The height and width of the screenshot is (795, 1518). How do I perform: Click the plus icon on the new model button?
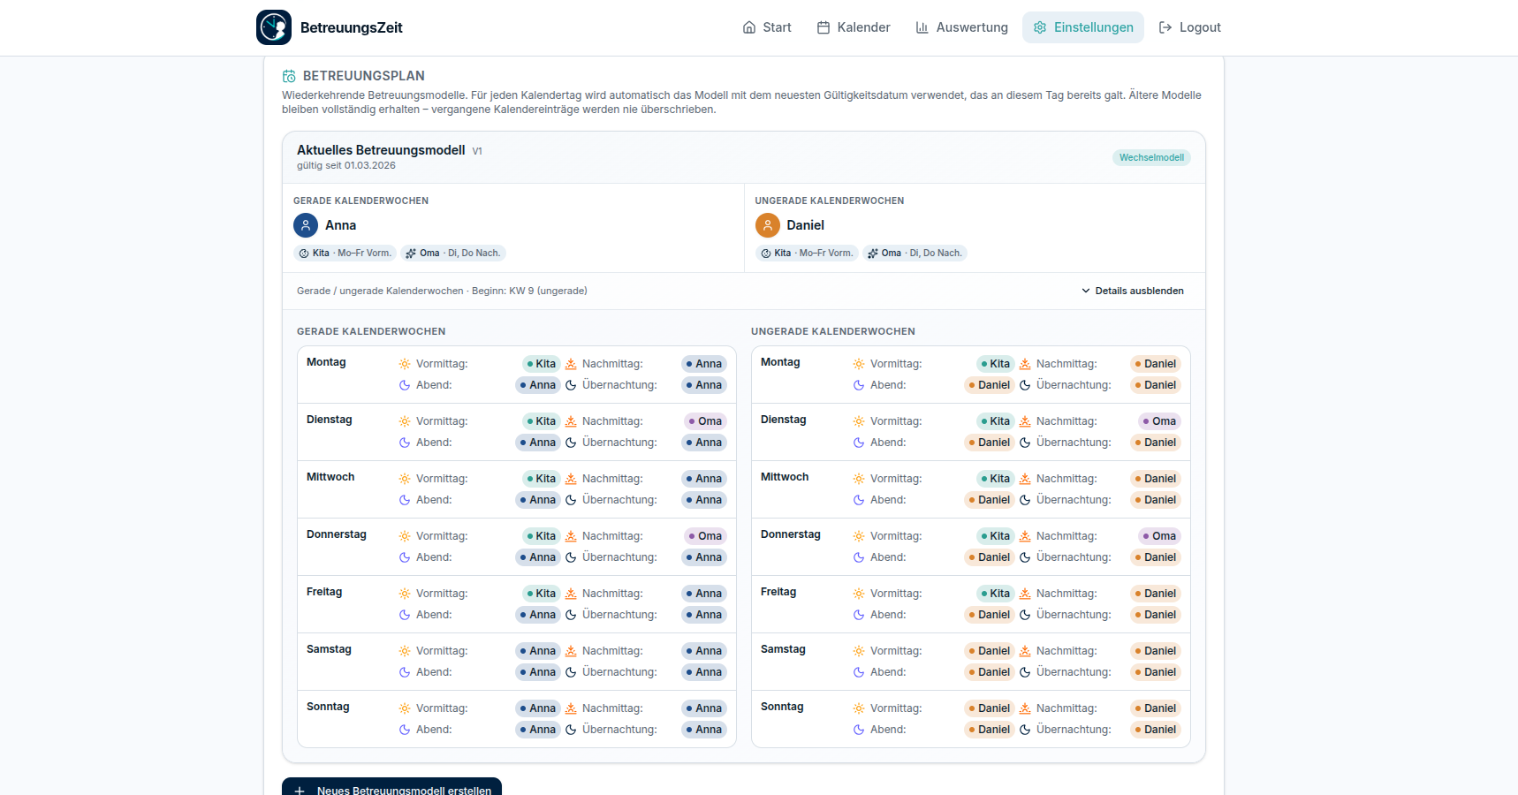(x=300, y=791)
